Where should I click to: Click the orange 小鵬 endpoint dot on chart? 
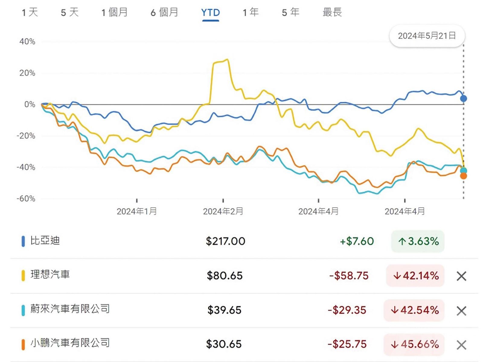463,176
